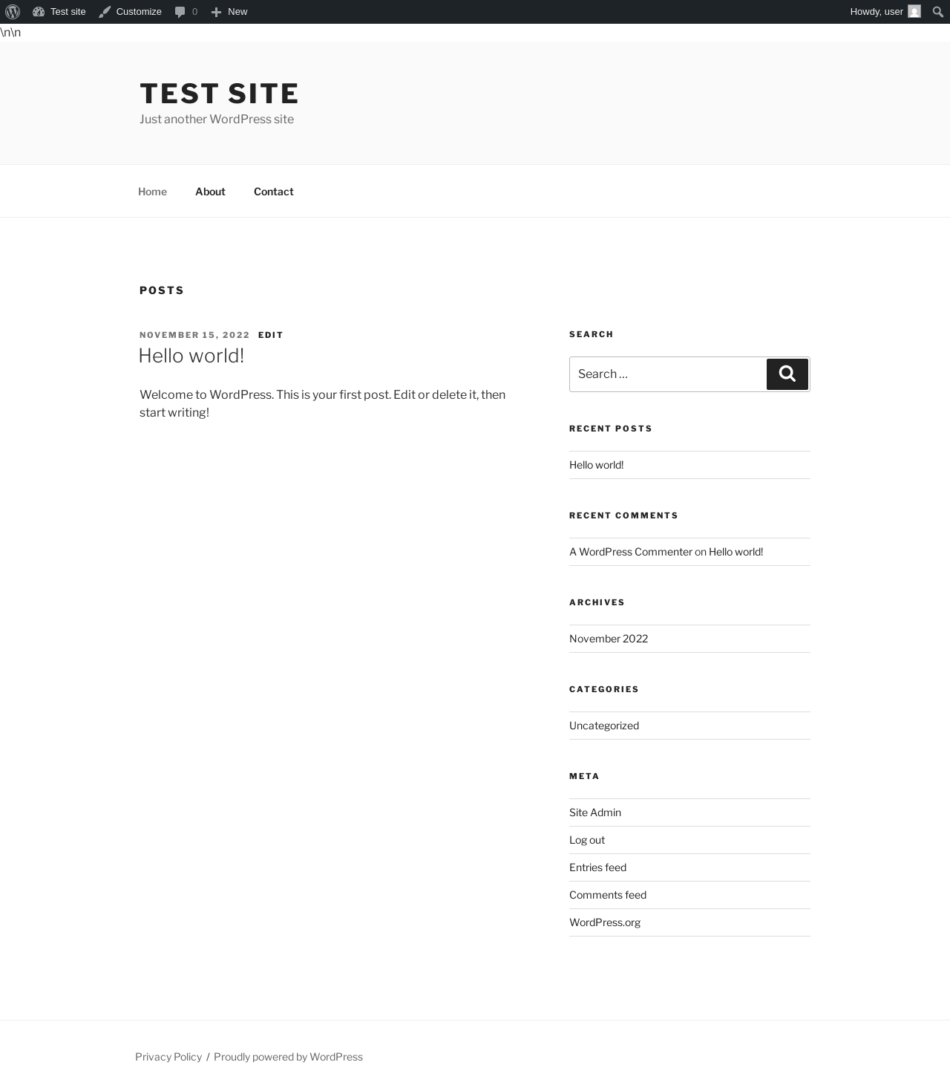Click the TEST SITE title heading

point(219,94)
